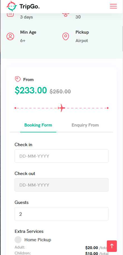This screenshot has height=255, width=123.
Task: Click the price tag icon beside From
Action: click(18, 79)
